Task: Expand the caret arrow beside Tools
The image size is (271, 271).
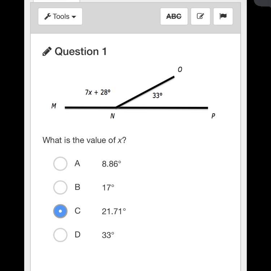Action: point(74,17)
